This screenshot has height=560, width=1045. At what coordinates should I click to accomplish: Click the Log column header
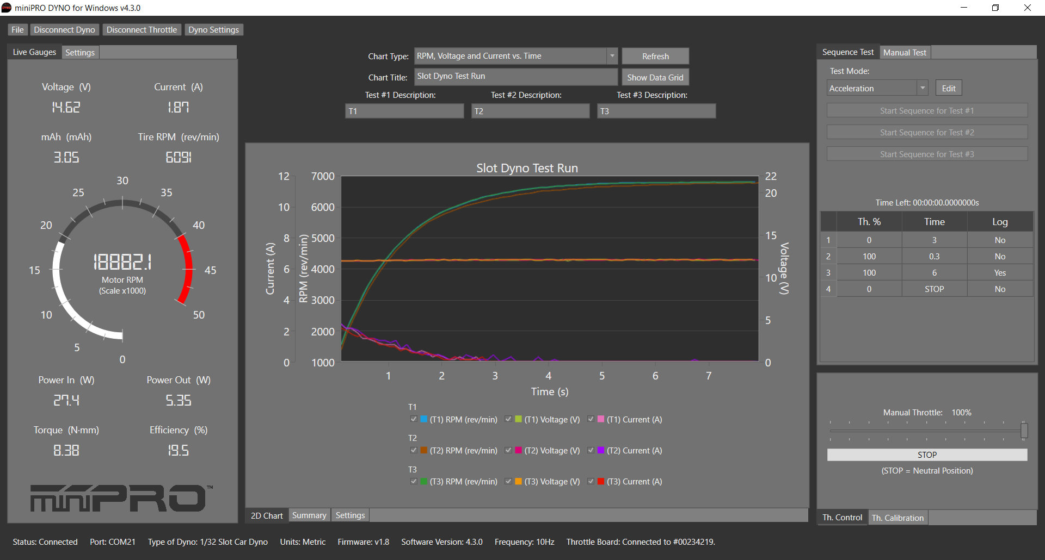click(1000, 221)
